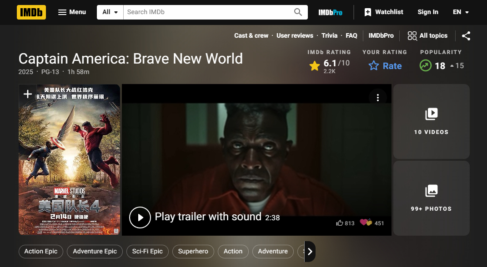Image resolution: width=487 pixels, height=267 pixels.
Task: Go to User reviews
Action: coord(295,36)
